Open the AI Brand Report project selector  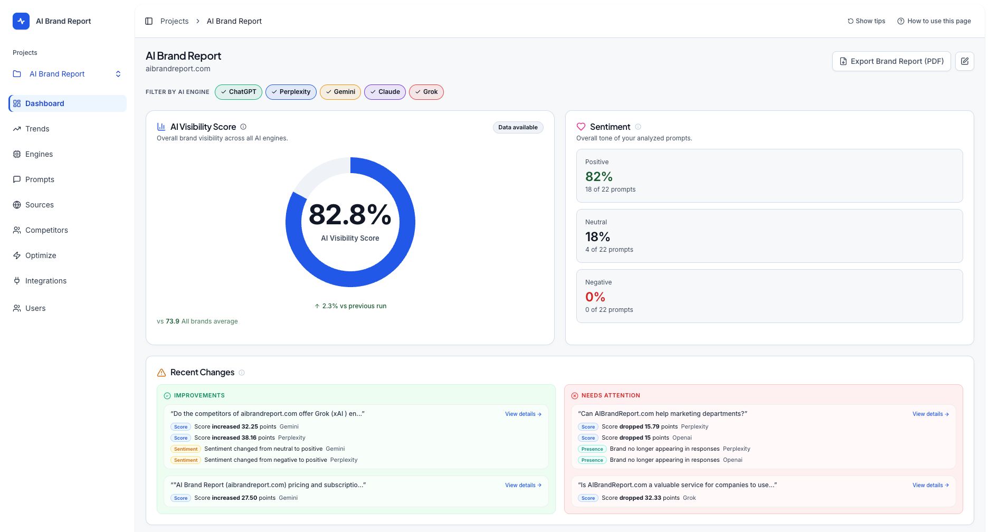(68, 74)
